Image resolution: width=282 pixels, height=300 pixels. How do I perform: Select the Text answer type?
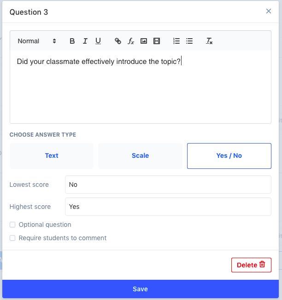(x=52, y=156)
